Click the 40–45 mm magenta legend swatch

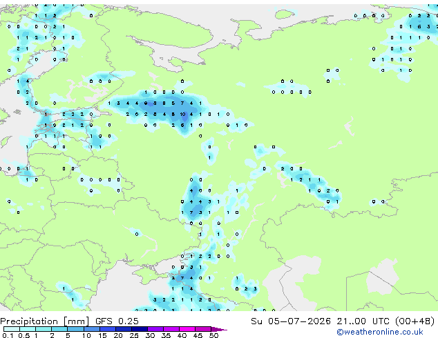[x=187, y=329]
